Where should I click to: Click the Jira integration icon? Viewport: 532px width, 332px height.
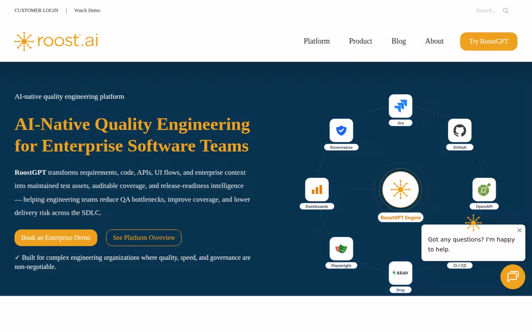point(400,106)
